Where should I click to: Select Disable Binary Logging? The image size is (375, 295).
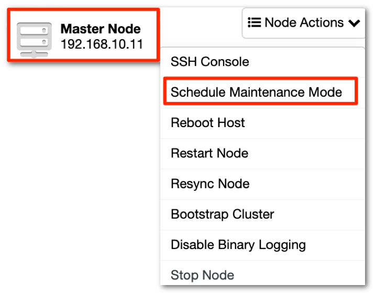pyautogui.click(x=262, y=245)
